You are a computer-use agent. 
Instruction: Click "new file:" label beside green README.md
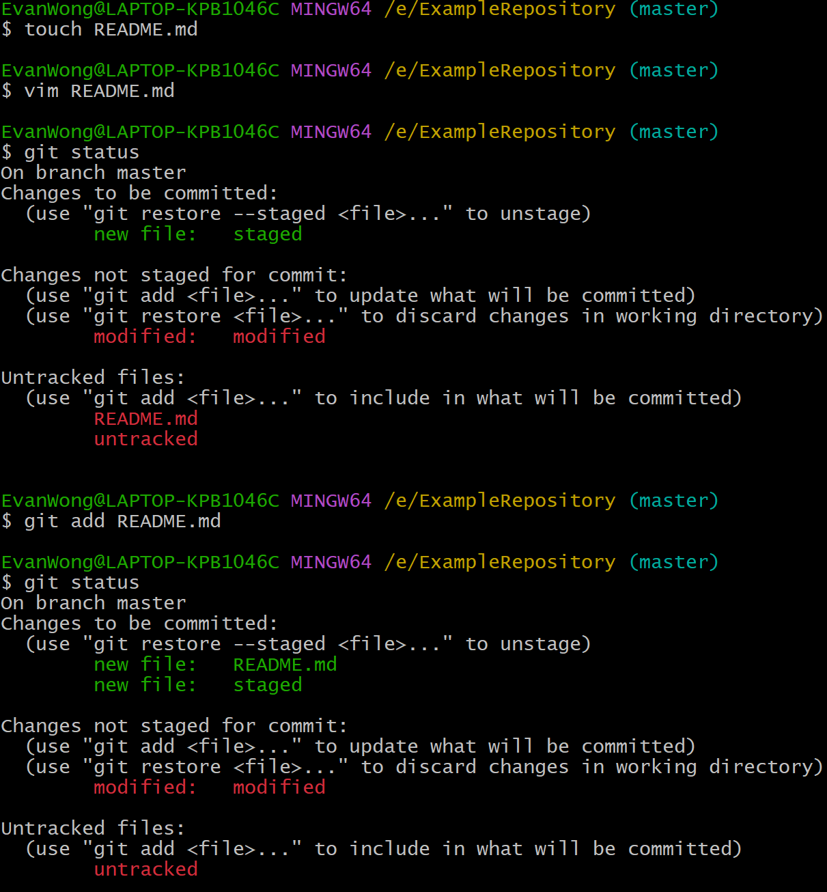pyautogui.click(x=145, y=665)
